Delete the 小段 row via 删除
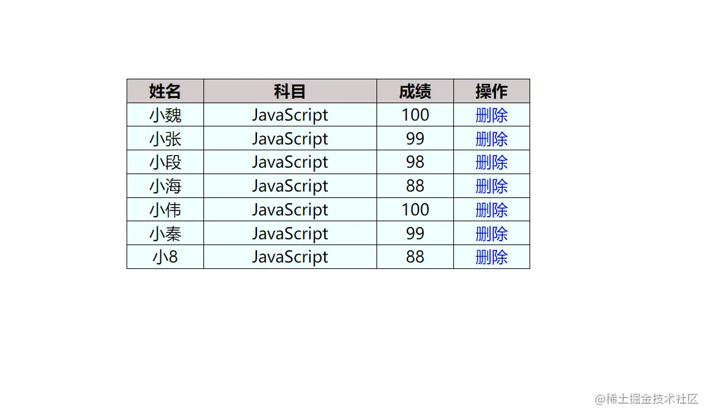The image size is (711, 418). tap(491, 162)
